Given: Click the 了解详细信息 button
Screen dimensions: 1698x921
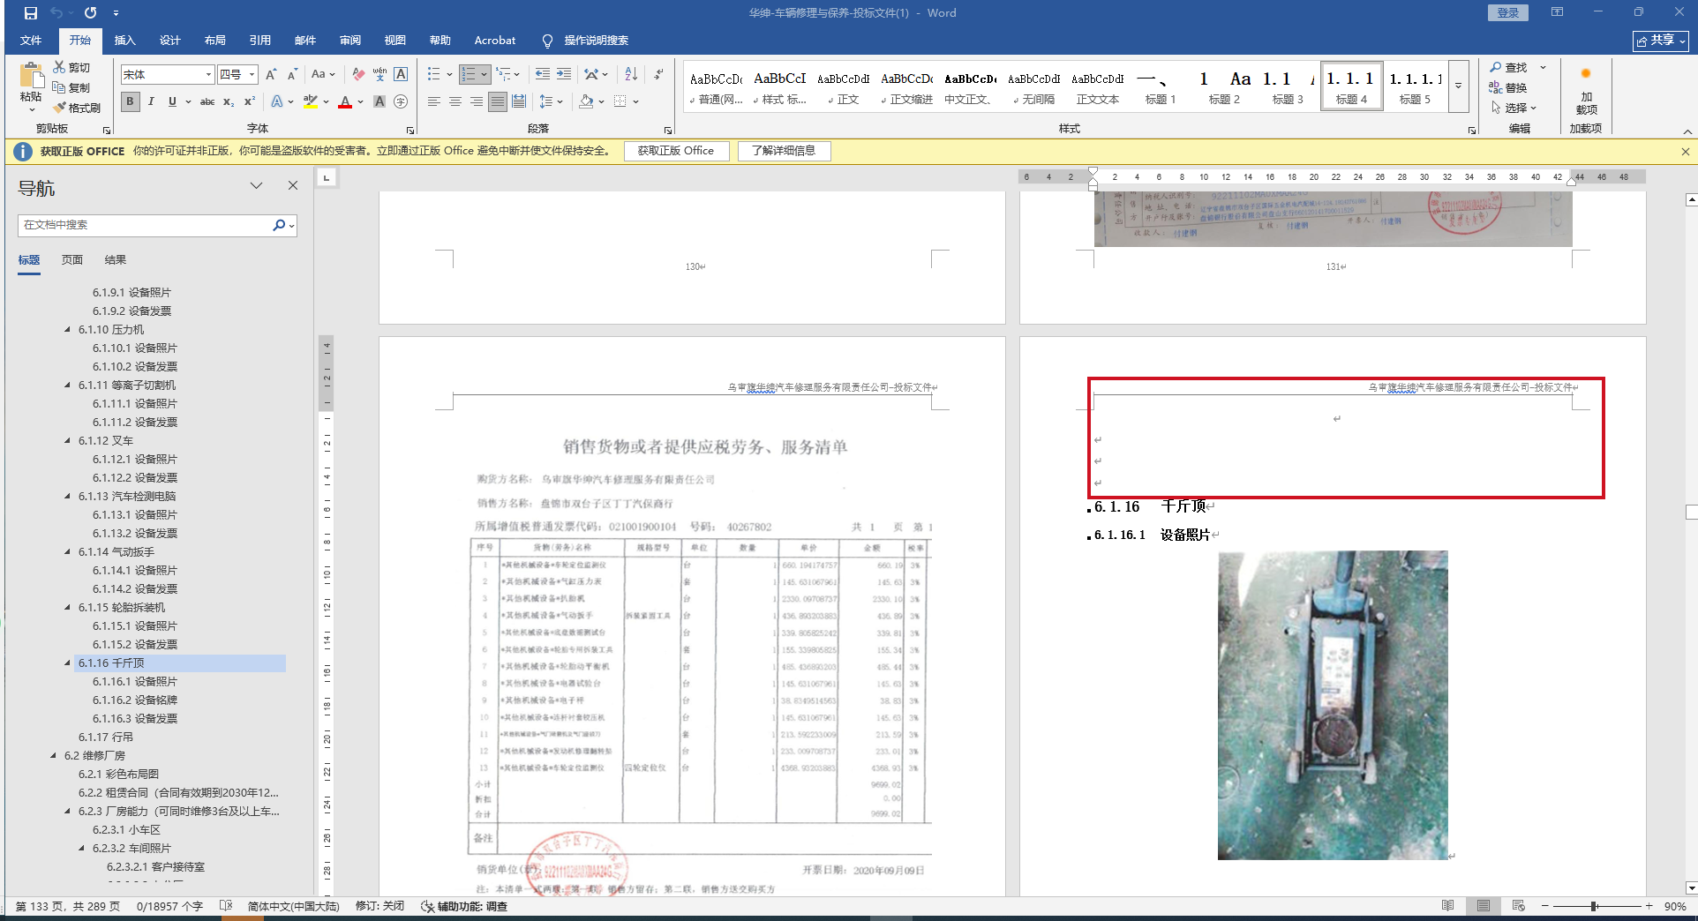Looking at the screenshot, I should point(784,151).
